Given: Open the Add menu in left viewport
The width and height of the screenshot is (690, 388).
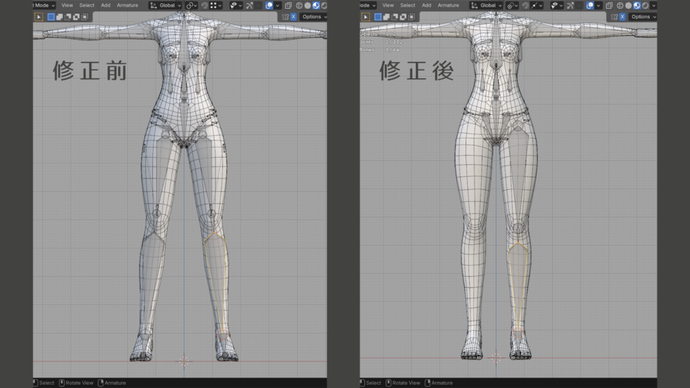Looking at the screenshot, I should coord(106,5).
